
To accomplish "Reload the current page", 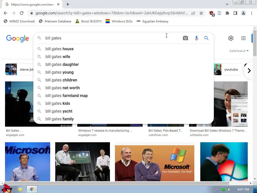I will 22,13.
